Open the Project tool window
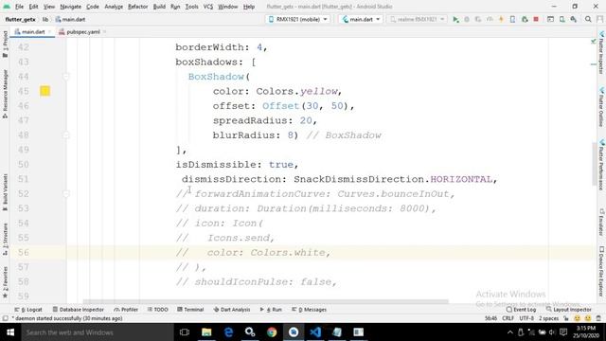This screenshot has width=606, height=341. coord(5,45)
